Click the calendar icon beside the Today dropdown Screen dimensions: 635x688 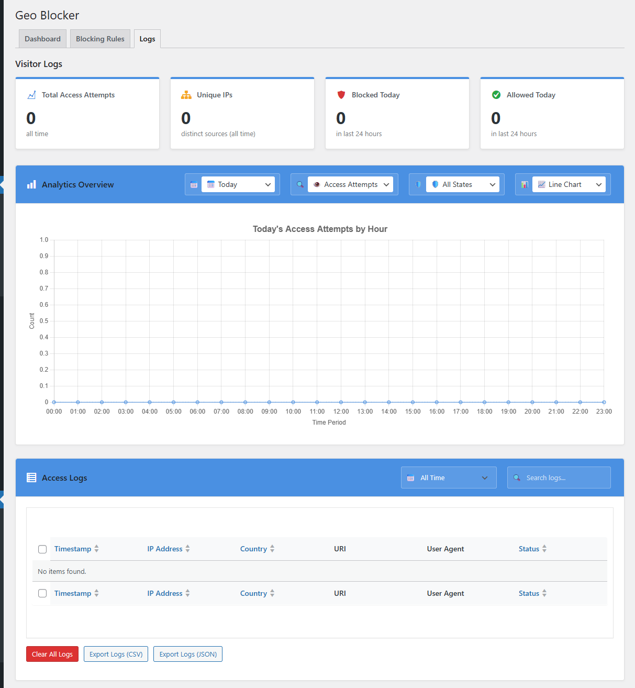[194, 185]
